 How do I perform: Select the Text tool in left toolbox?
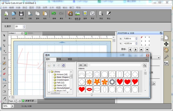coord(4,51)
